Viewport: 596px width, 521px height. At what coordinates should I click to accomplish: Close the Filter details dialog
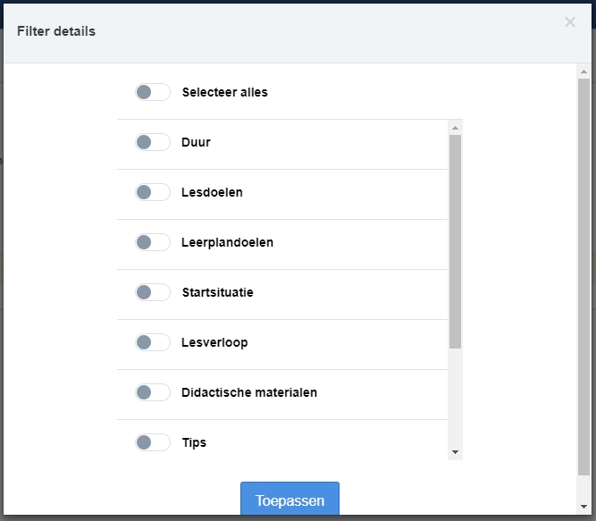[570, 22]
